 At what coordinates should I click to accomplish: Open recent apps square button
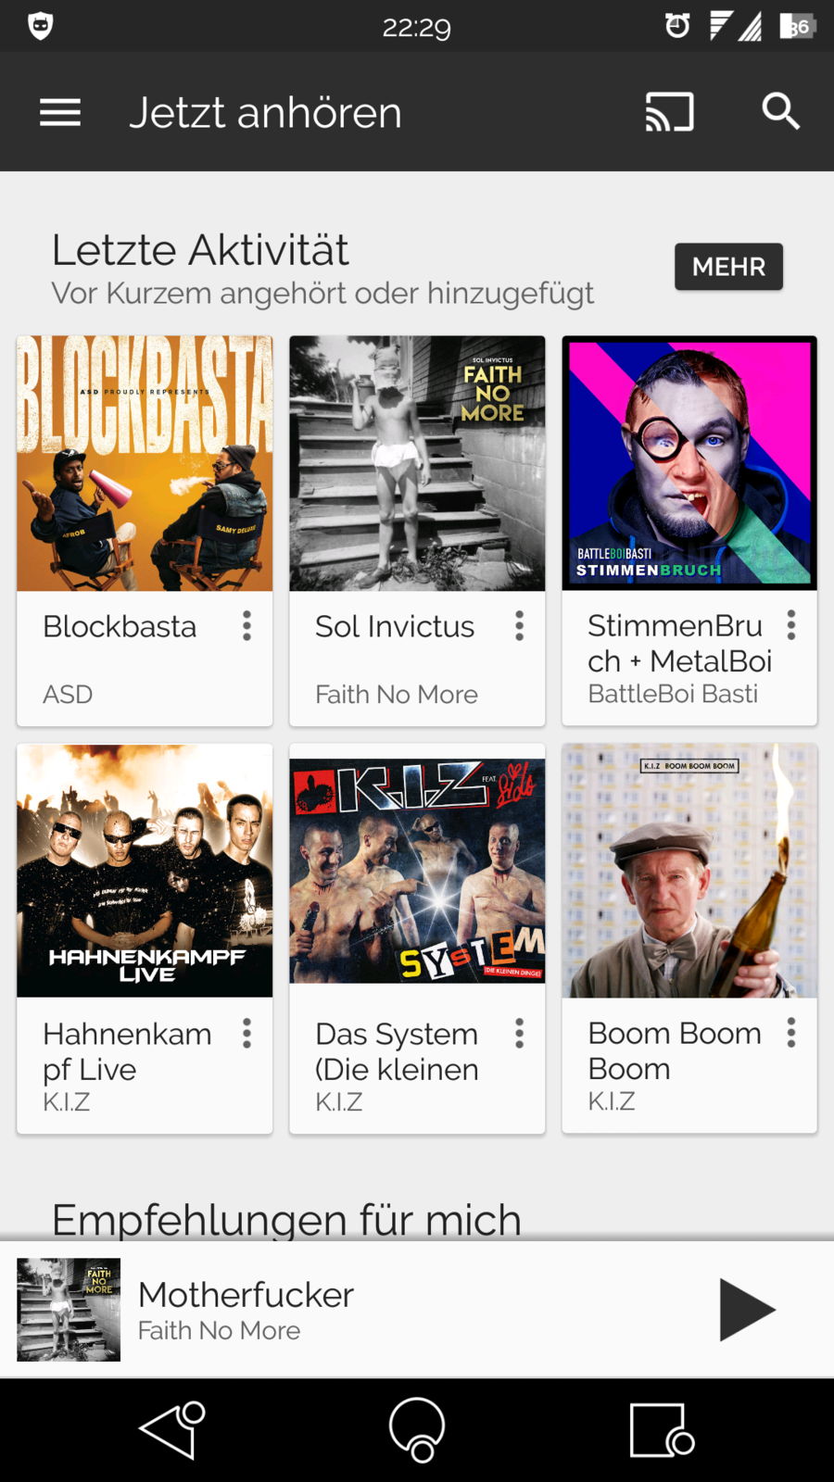661,1430
